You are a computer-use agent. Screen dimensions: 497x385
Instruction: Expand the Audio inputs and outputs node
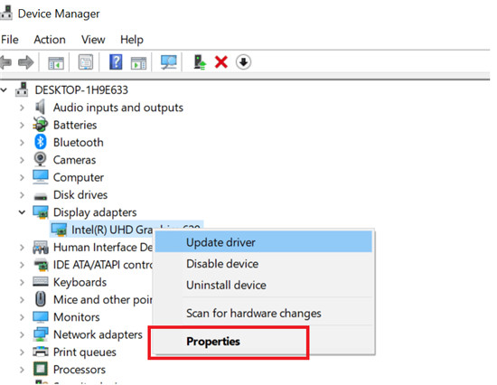22,108
